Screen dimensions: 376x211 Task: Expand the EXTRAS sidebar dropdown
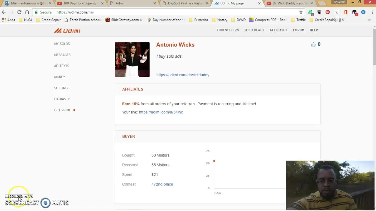[x=62, y=99]
